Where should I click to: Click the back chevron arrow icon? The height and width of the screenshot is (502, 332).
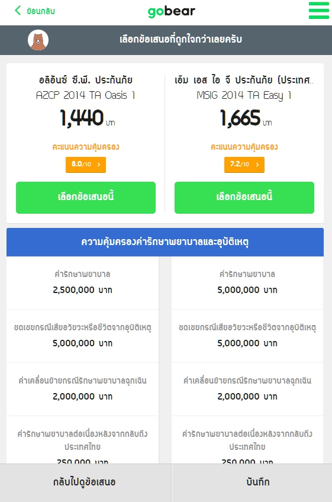pos(18,11)
